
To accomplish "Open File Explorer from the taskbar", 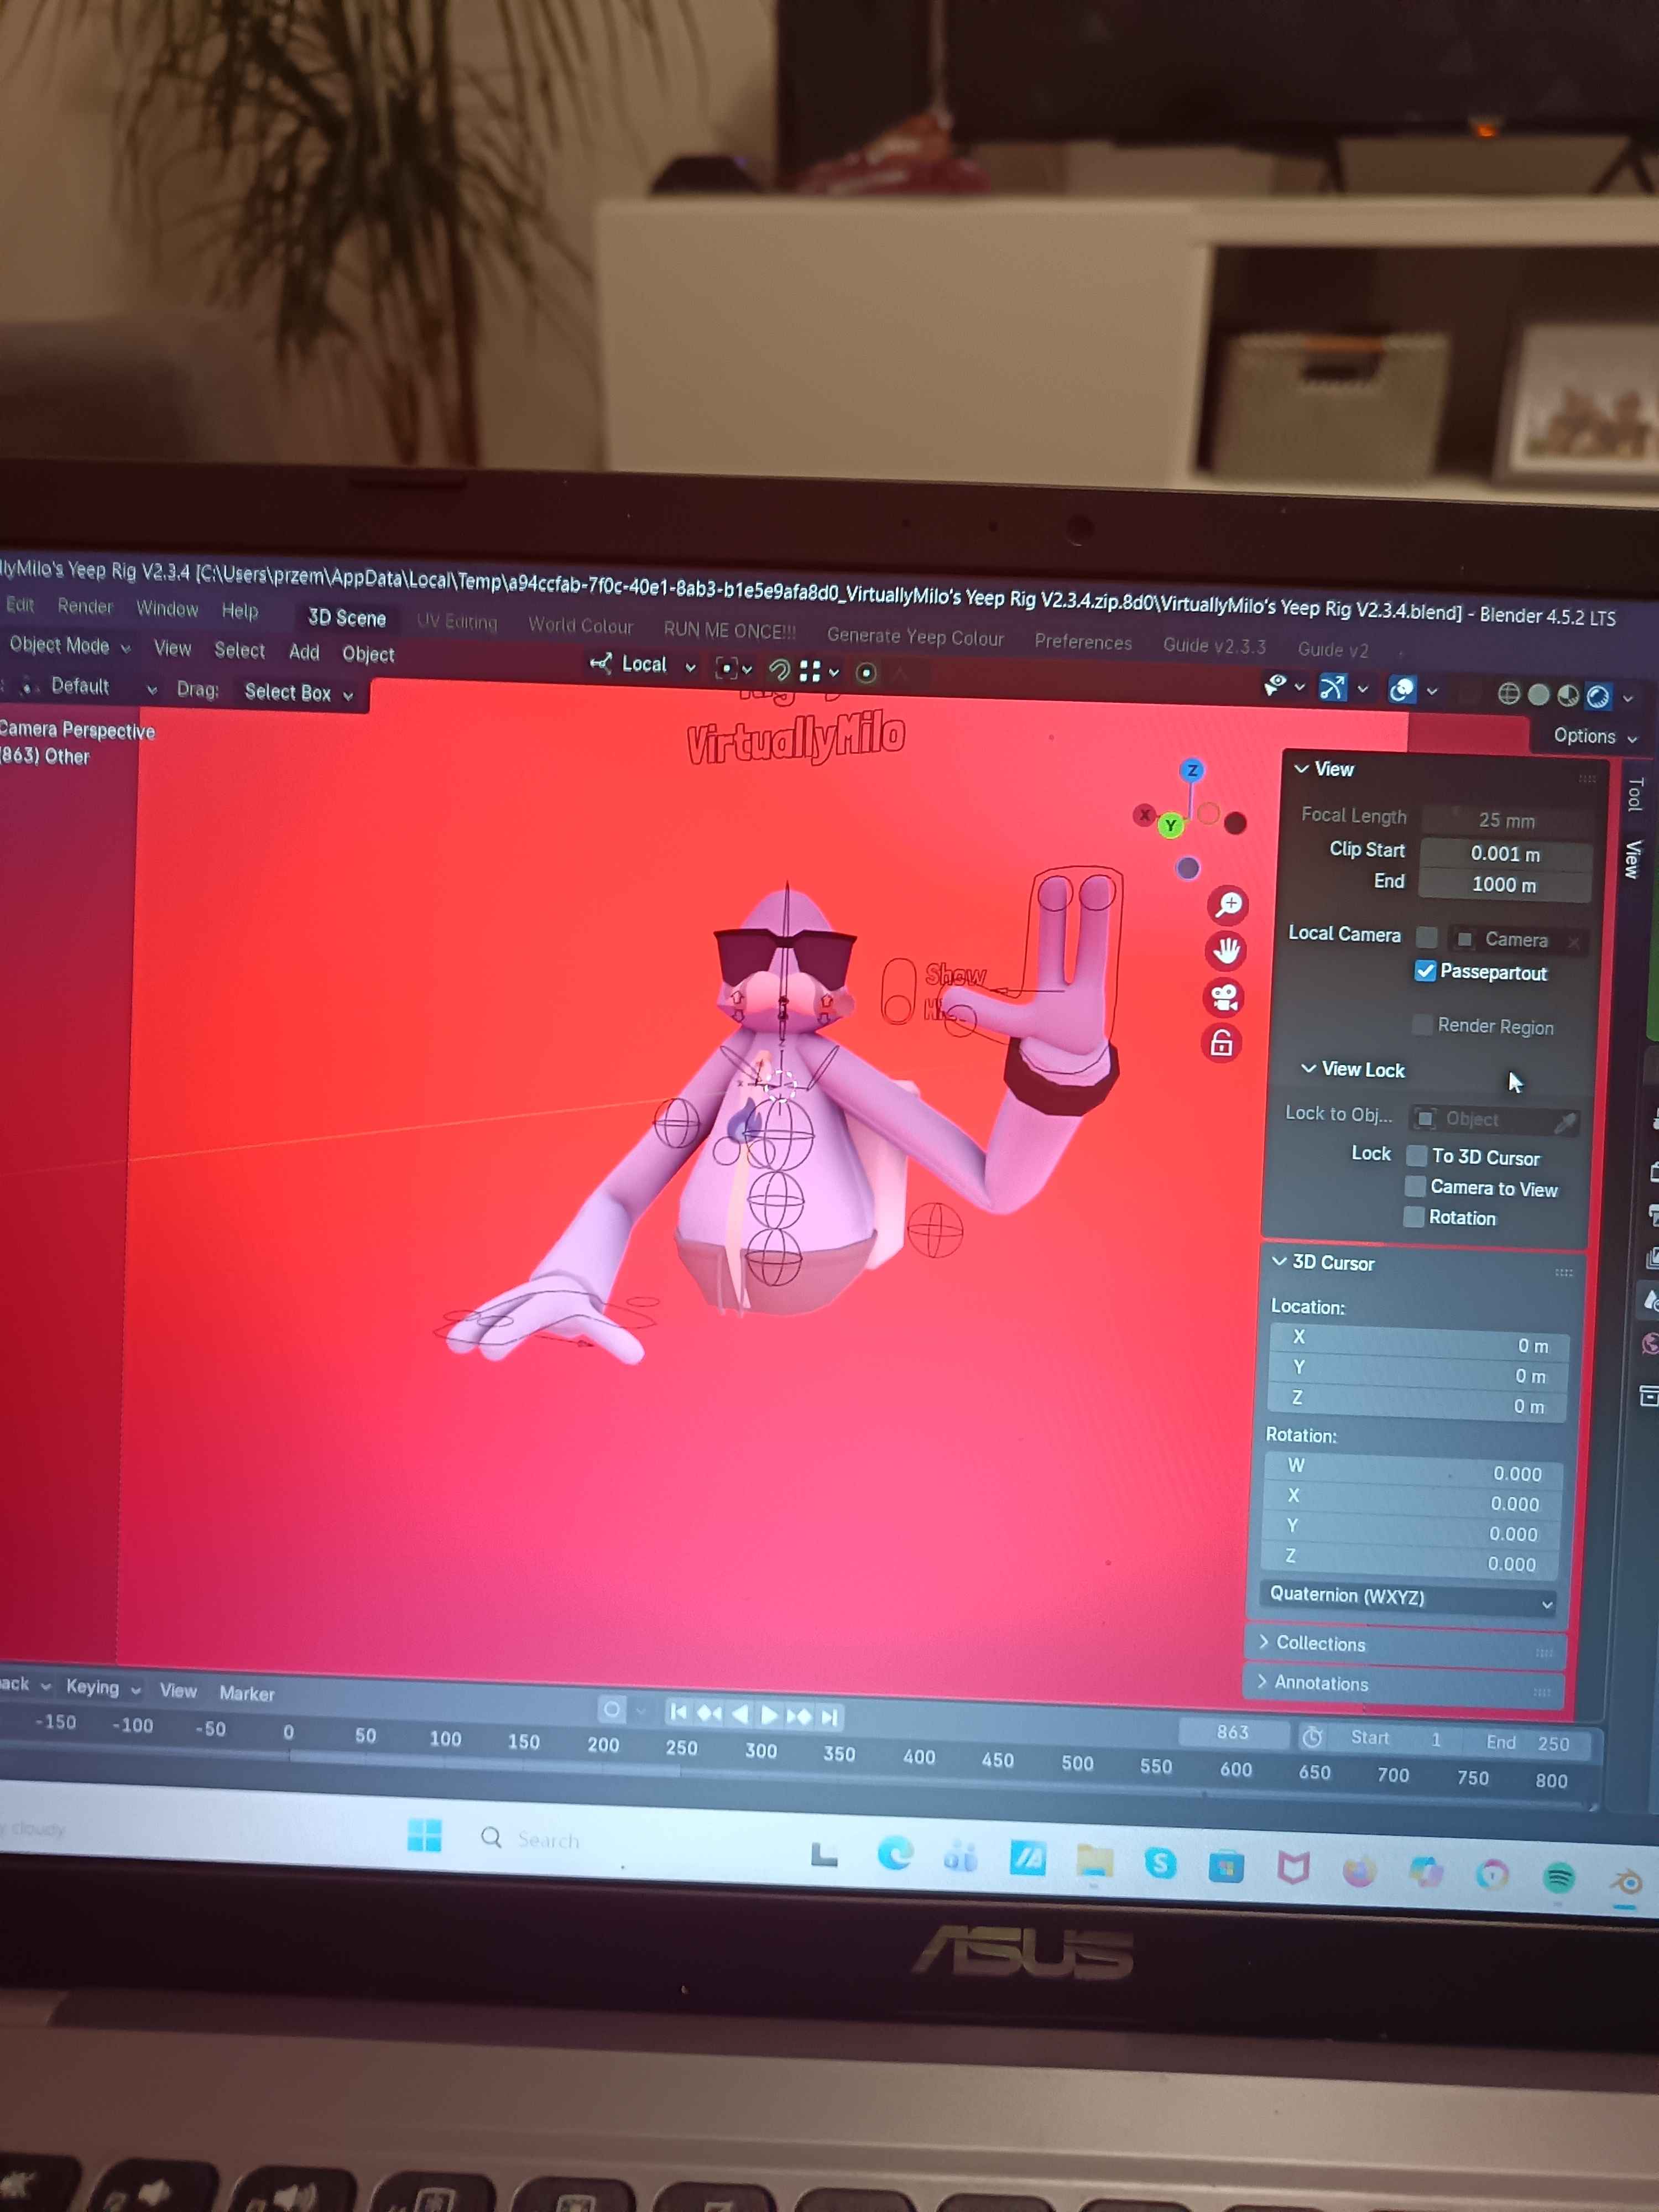I will (x=1094, y=1862).
